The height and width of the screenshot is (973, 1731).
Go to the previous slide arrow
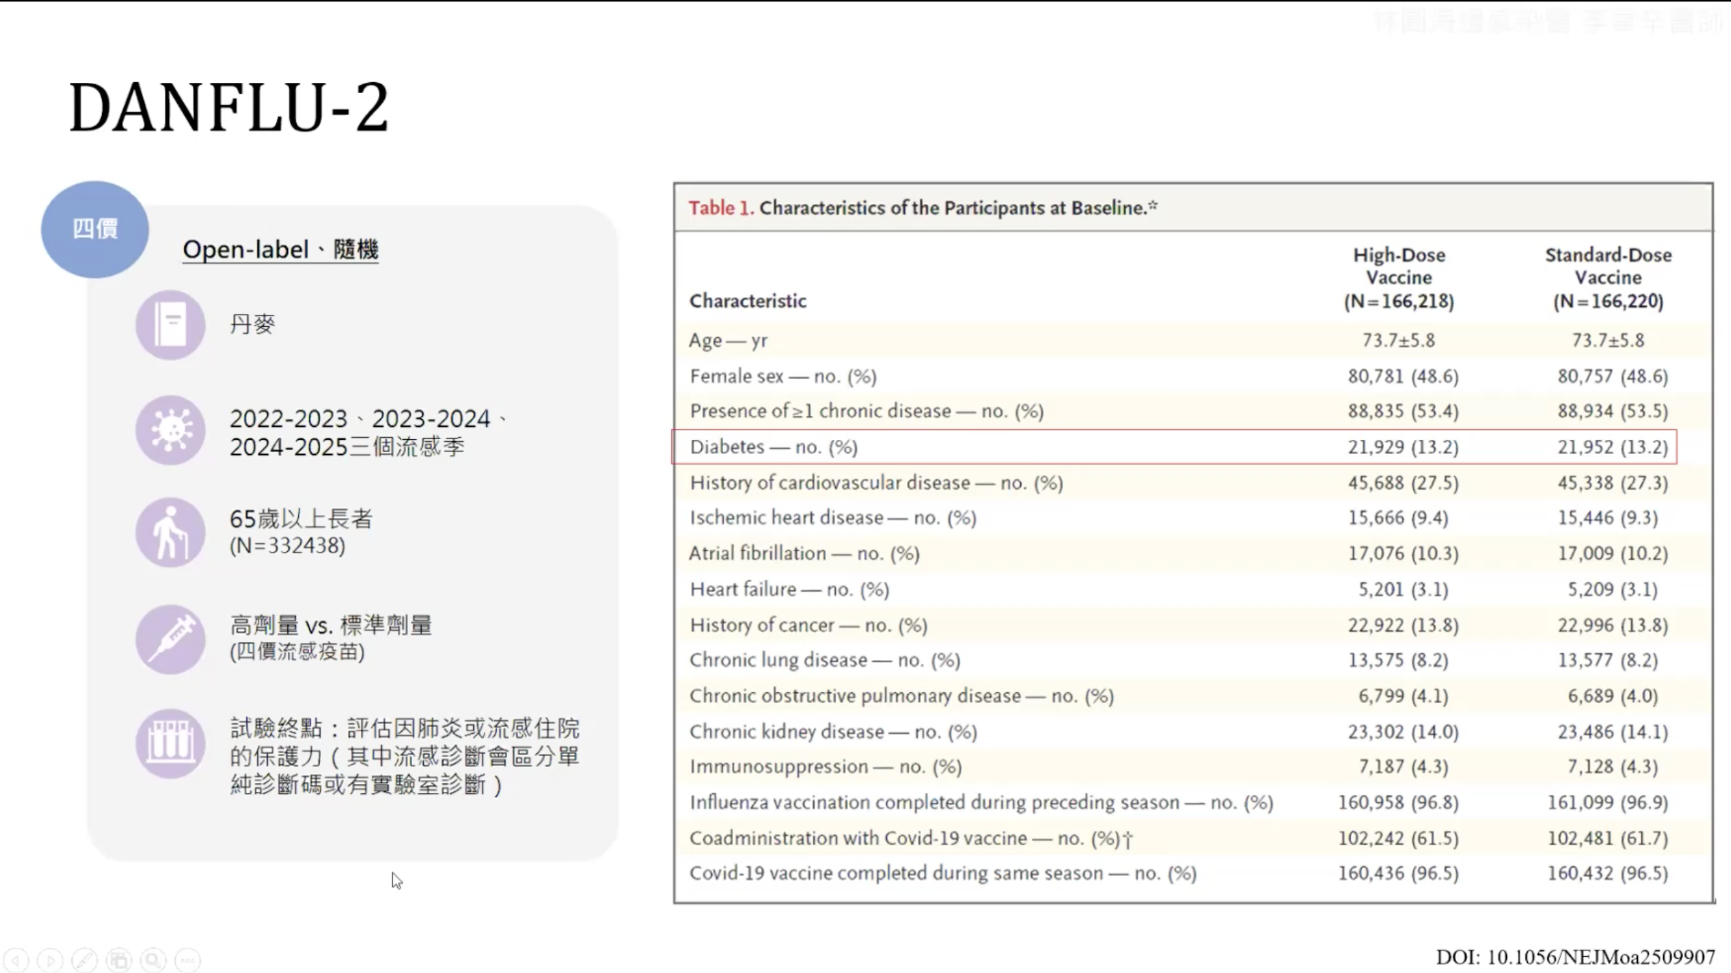pyautogui.click(x=17, y=959)
